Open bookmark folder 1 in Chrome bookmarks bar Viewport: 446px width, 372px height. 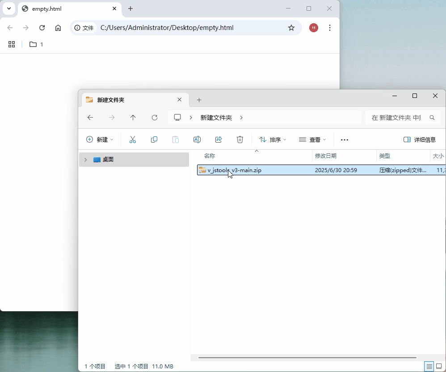(x=36, y=44)
